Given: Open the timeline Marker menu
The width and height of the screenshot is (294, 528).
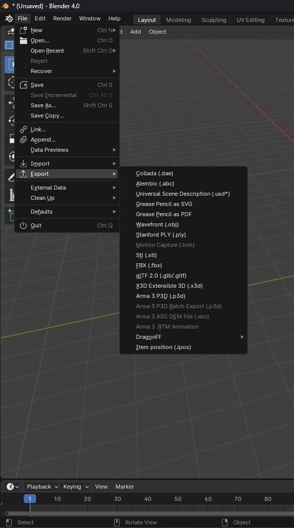Looking at the screenshot, I should (125, 487).
